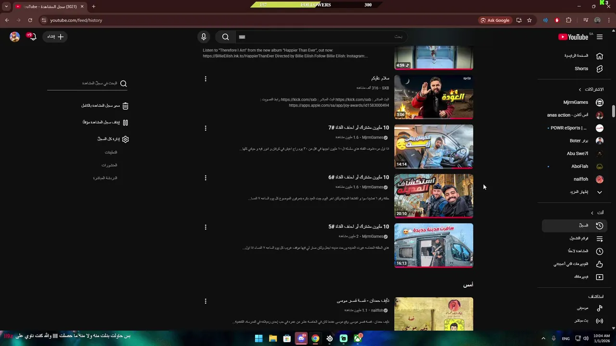Open the Create button with plus sign
This screenshot has height=346, width=616.
point(55,37)
